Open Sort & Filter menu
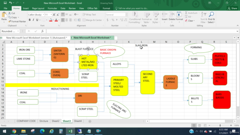This screenshot has height=135, width=240. point(204,18)
